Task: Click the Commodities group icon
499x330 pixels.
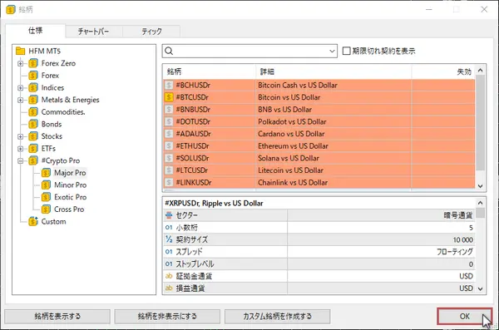Action: (x=33, y=112)
